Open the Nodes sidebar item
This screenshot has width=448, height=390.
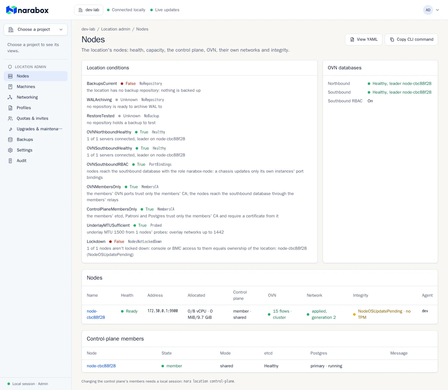(x=35, y=76)
